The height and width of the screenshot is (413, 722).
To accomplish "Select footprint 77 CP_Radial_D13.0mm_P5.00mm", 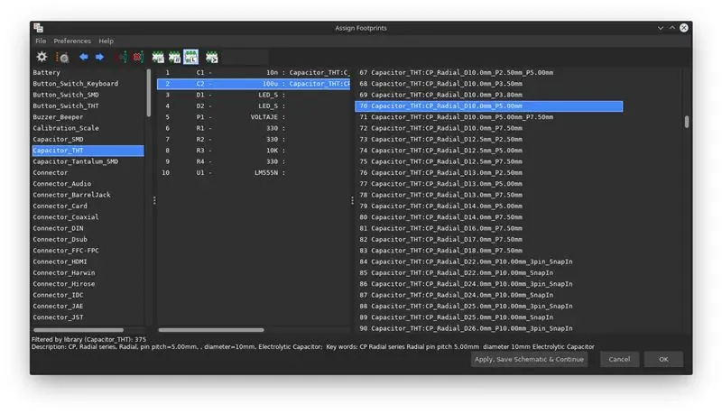I will tap(488, 183).
